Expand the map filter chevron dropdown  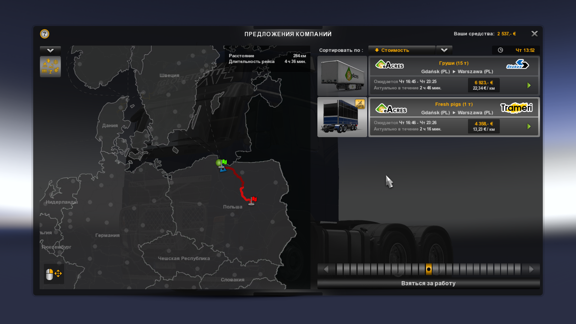click(50, 50)
